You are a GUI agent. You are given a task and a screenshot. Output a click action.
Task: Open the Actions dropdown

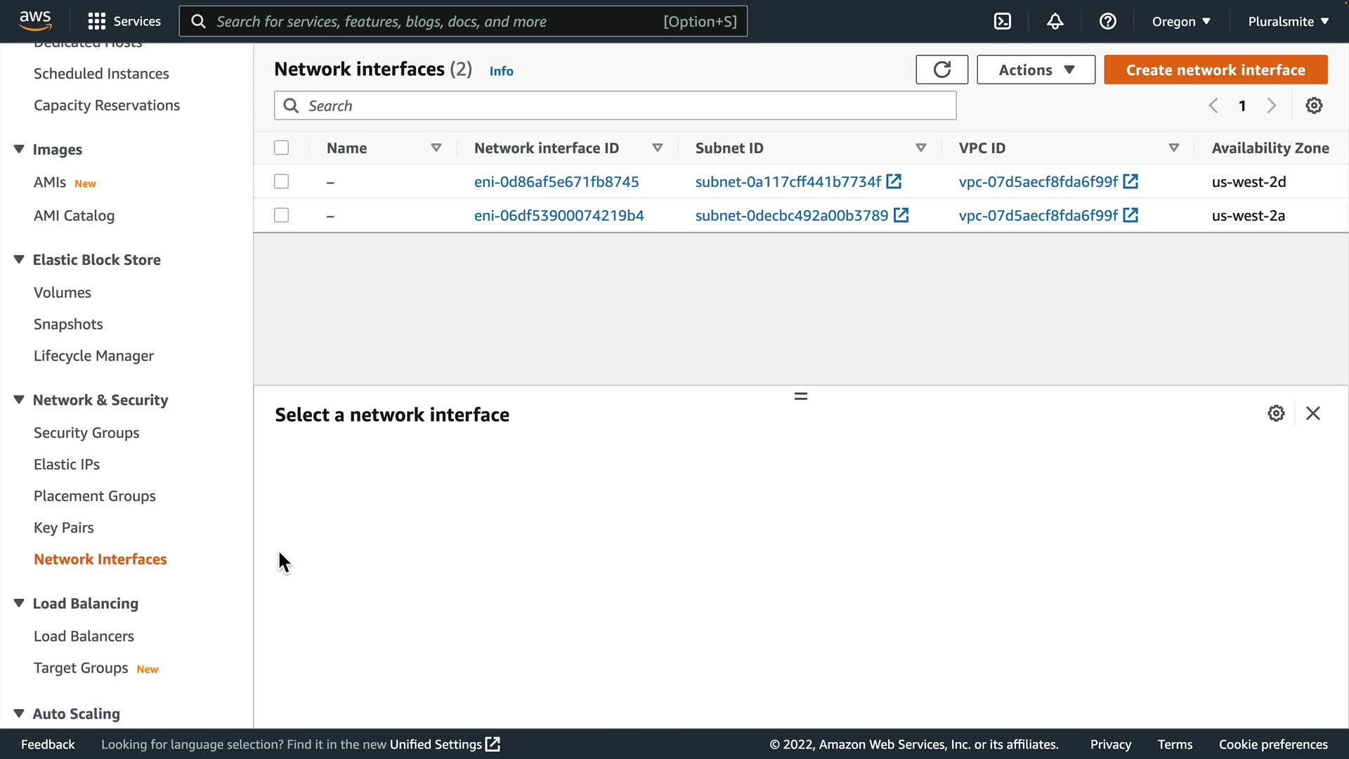[1036, 70]
